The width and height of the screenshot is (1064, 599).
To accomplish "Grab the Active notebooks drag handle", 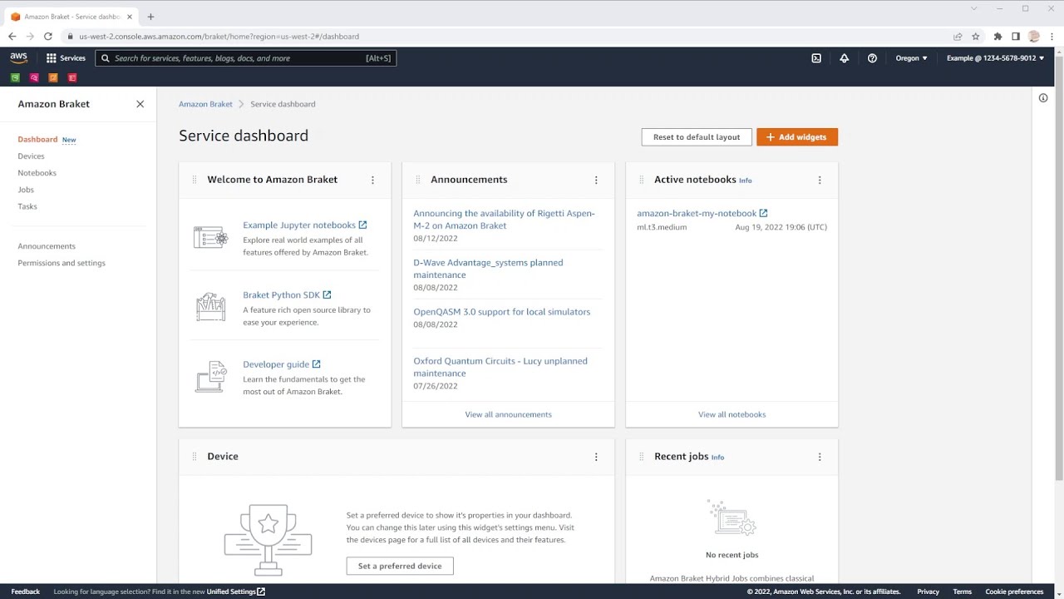I will 642,180.
